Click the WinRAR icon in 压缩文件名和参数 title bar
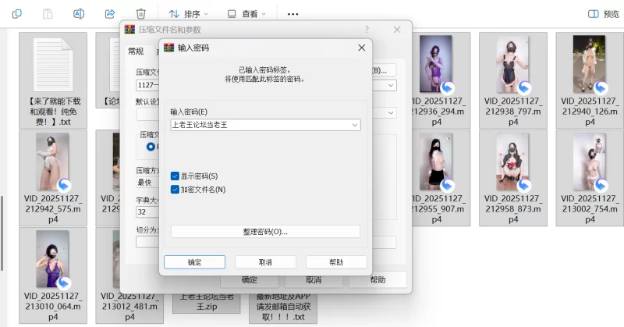 129,30
